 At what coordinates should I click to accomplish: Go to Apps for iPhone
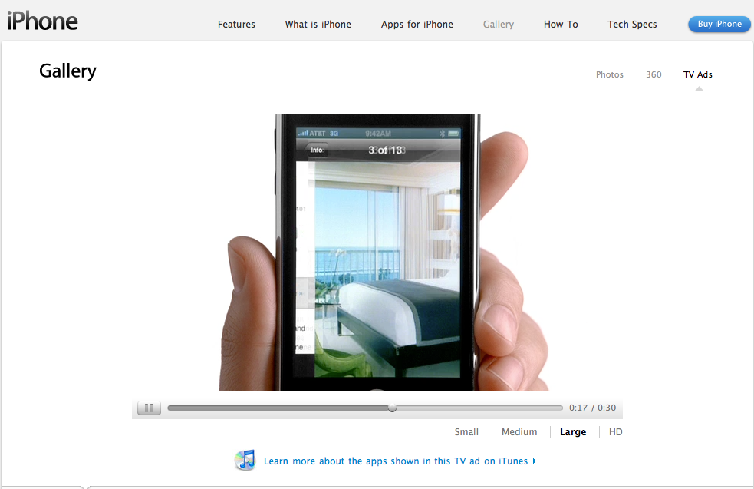[x=417, y=24]
